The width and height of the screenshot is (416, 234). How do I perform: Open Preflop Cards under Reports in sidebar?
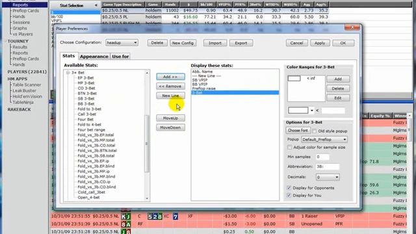pyautogui.click(x=26, y=10)
